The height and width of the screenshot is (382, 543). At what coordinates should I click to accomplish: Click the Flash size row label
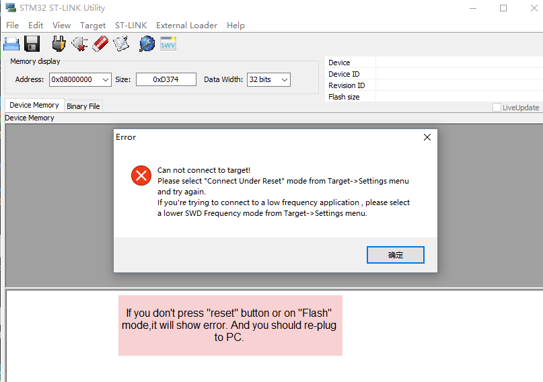pos(344,97)
